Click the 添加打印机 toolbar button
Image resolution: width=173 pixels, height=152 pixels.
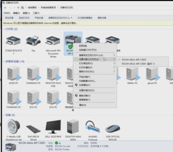(24, 18)
